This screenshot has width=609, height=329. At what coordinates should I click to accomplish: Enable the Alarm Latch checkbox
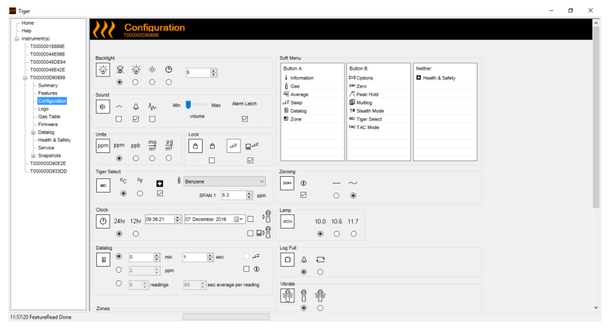tap(245, 119)
